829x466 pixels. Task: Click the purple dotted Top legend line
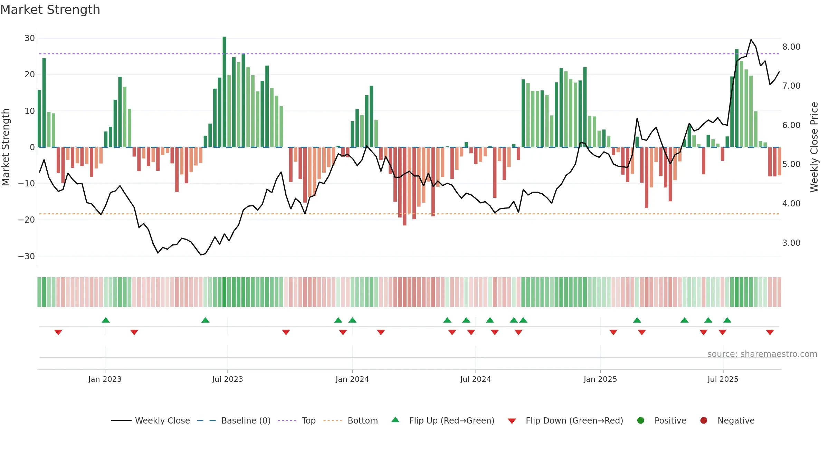[287, 420]
